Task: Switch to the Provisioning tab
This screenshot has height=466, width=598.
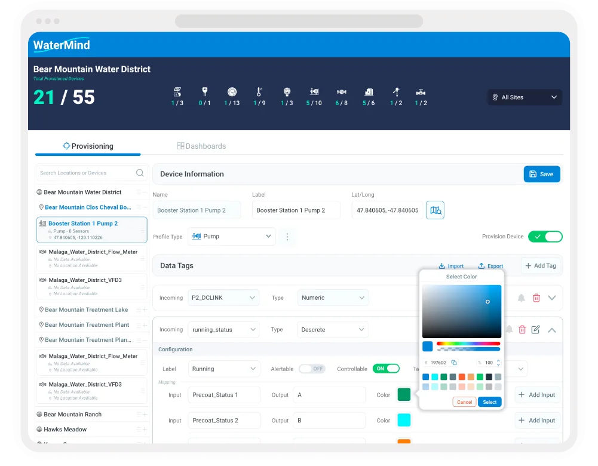Action: [88, 146]
